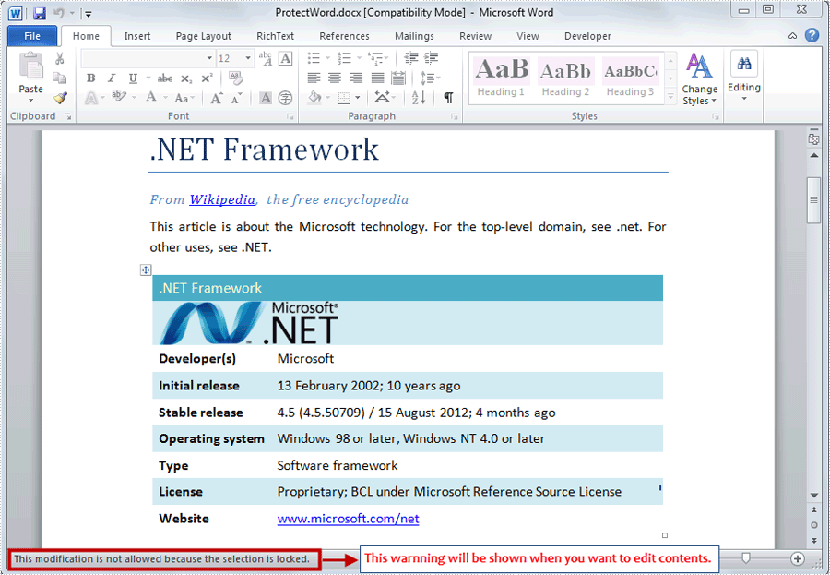830x575 pixels.
Task: Toggle Strikethrough abc button
Action: pos(165,78)
